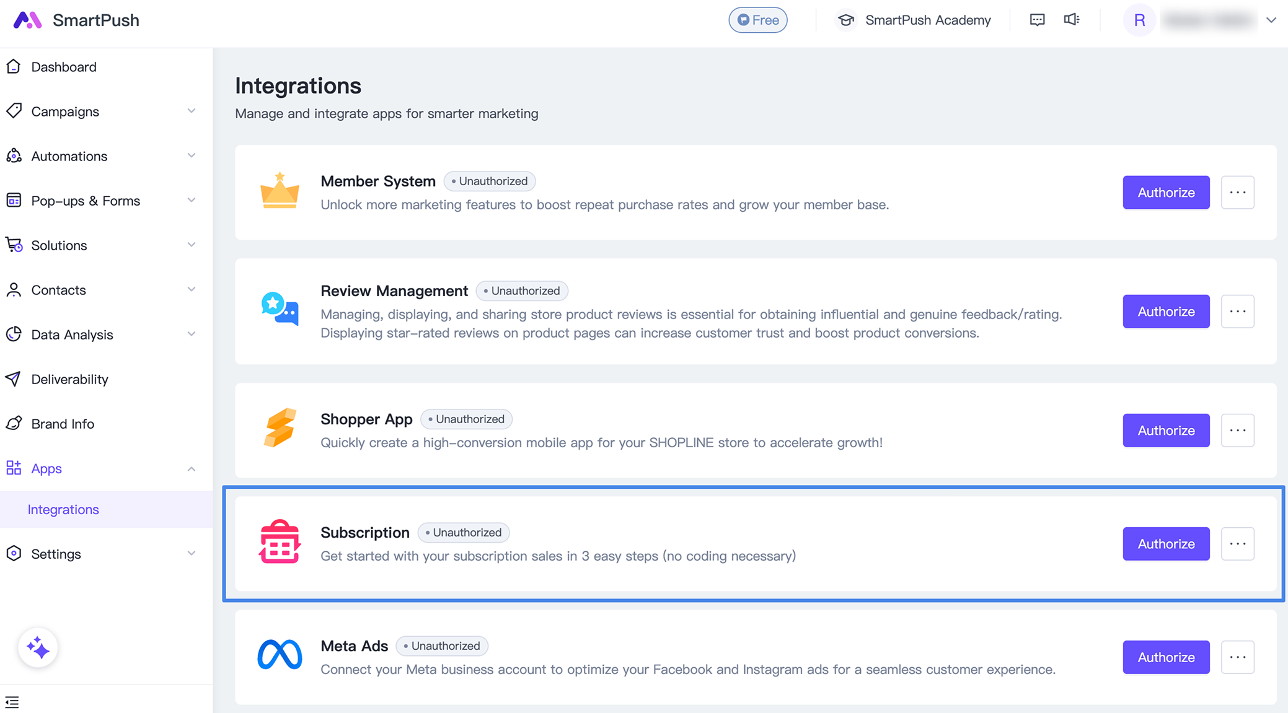Open Deliverability in the sidebar
Screen dimensions: 1288x713
(69, 379)
